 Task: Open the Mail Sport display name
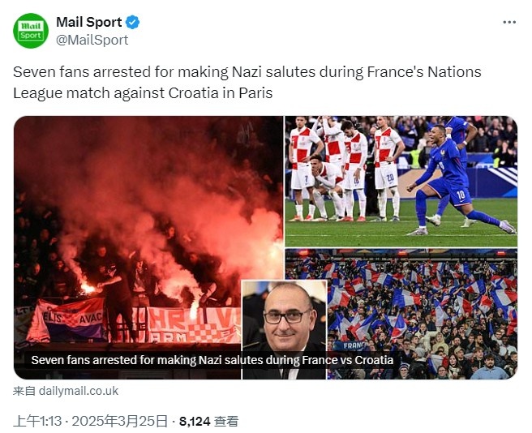[x=89, y=22]
